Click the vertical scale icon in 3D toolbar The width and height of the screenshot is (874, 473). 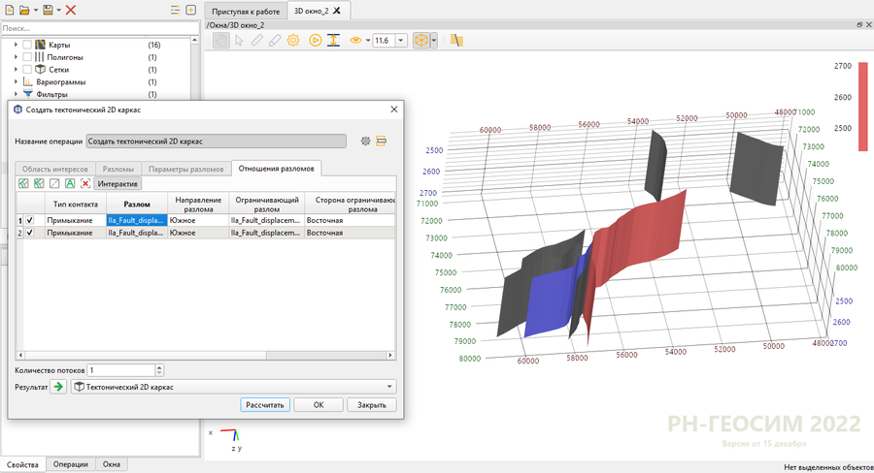[333, 40]
